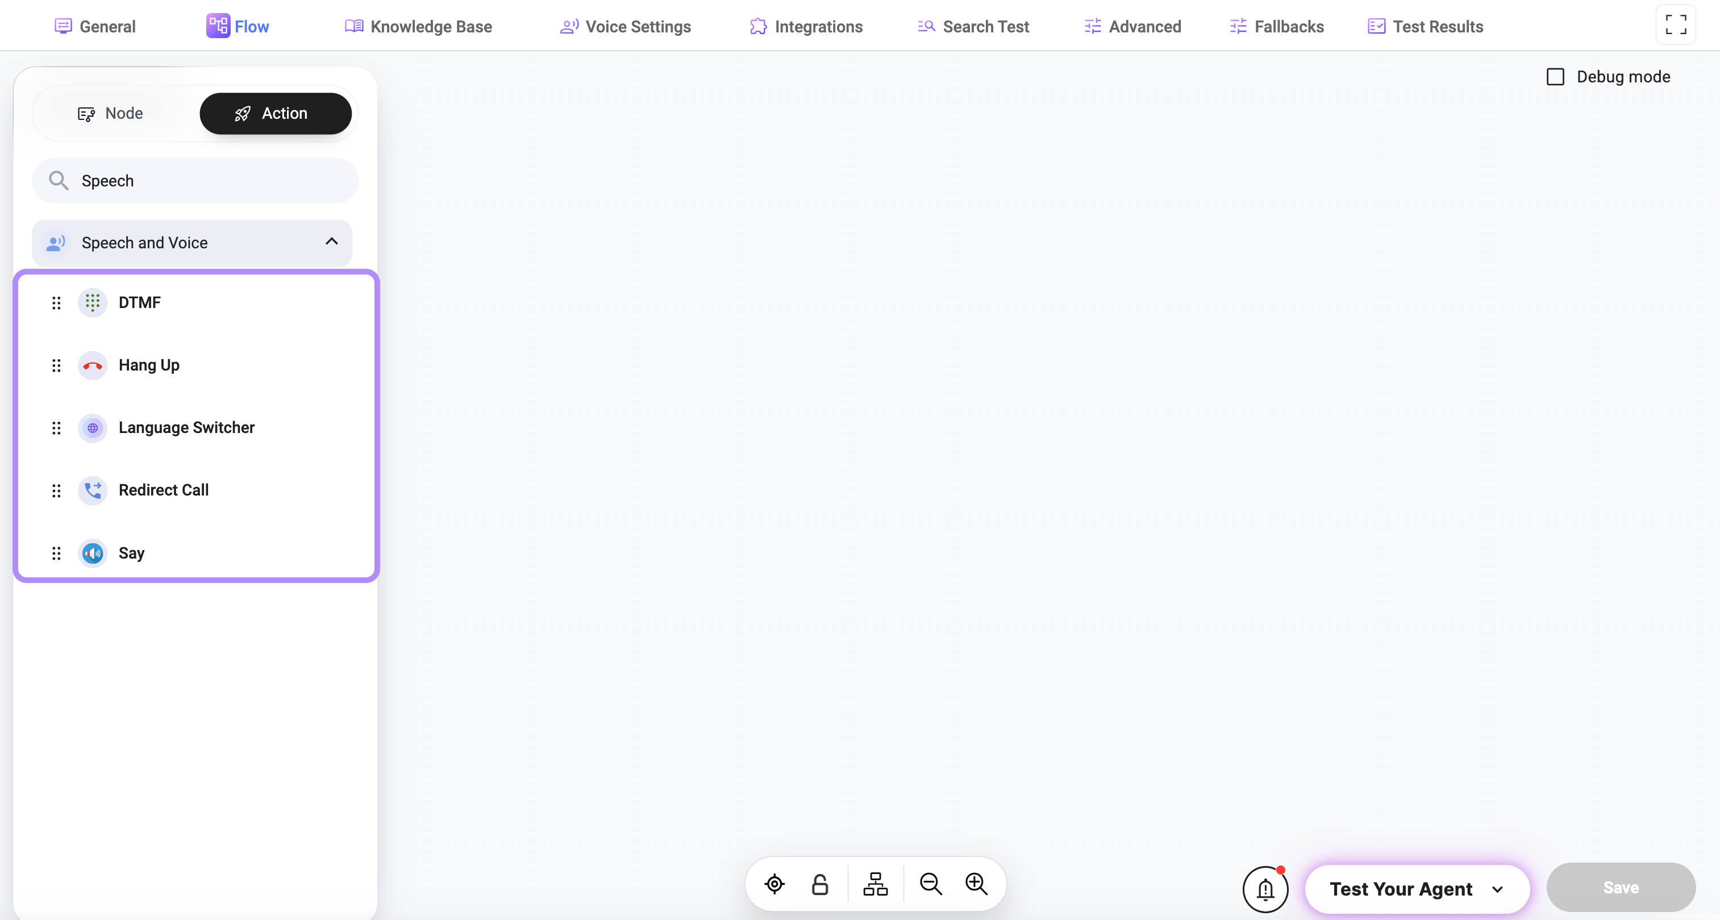Viewport: 1720px width, 920px height.
Task: Zoom out the canvas
Action: point(931,884)
